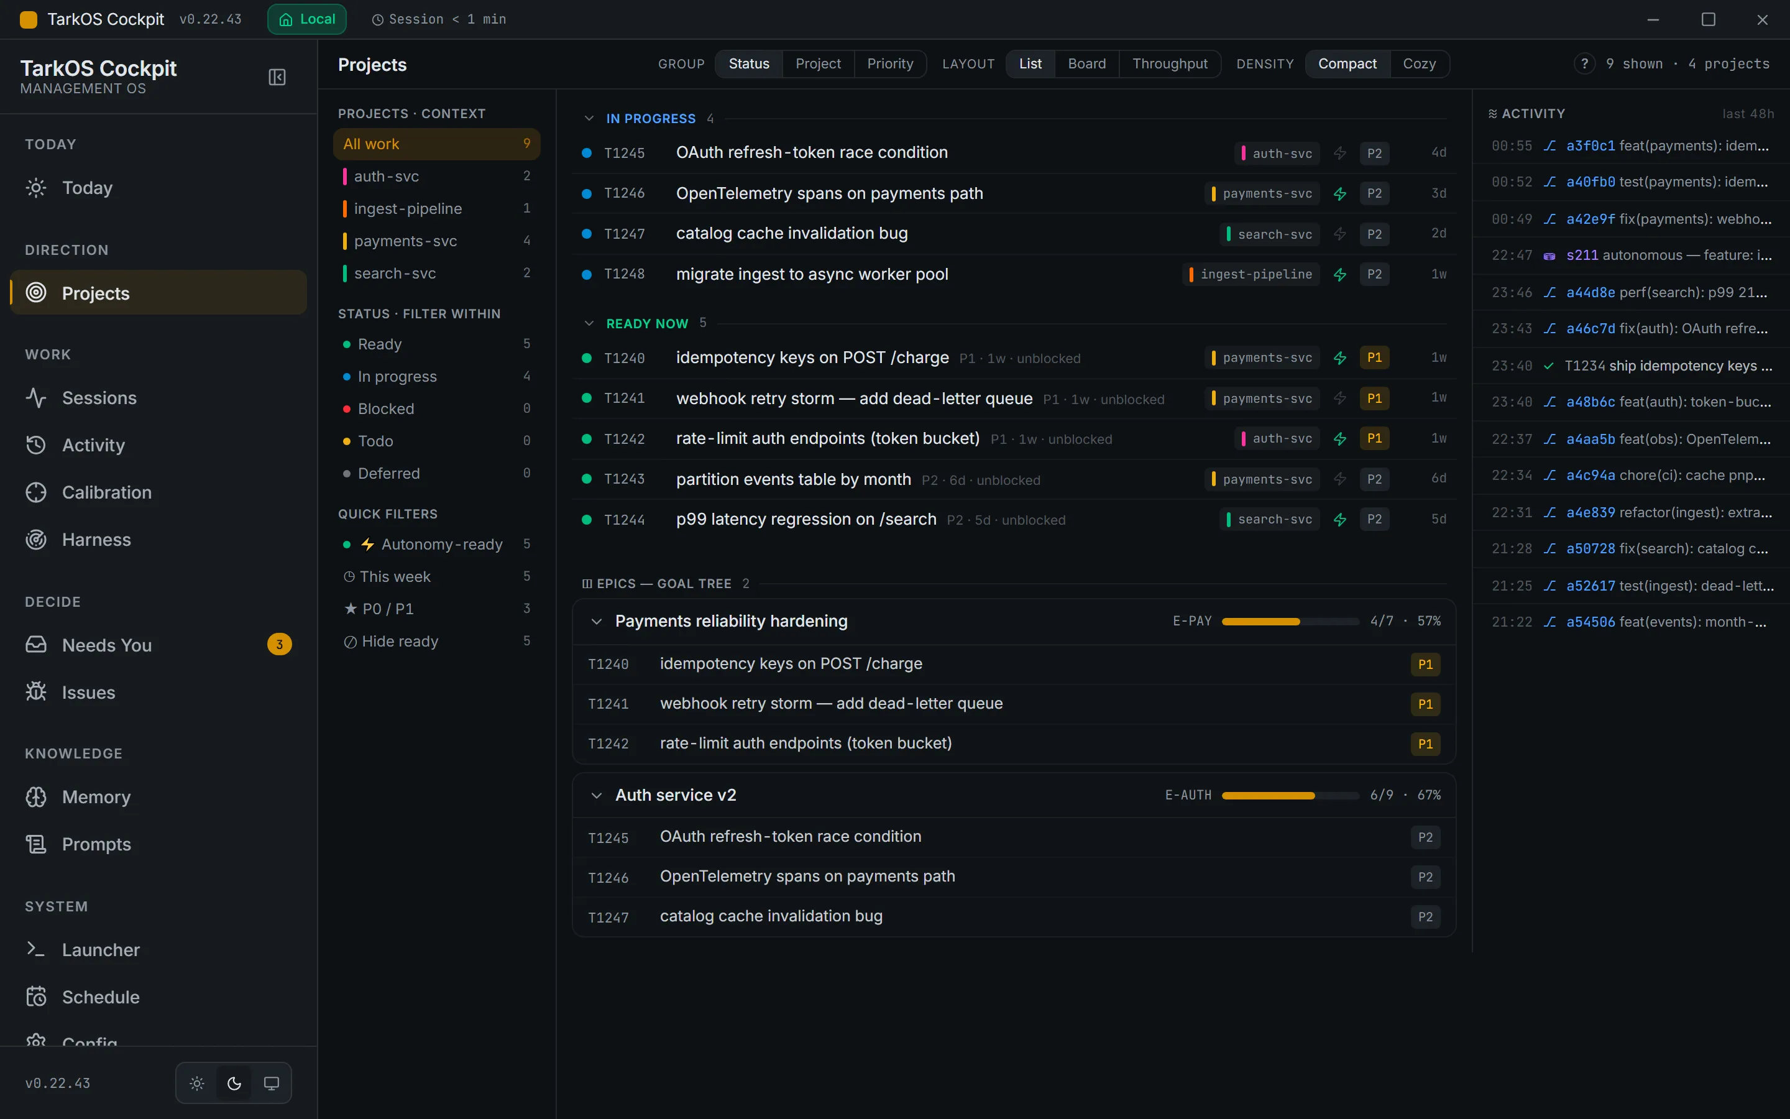Apply Autonomy-ready quick filter

pos(436,545)
